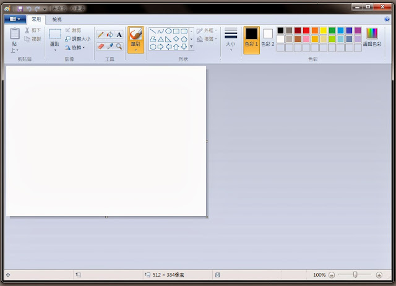Image resolution: width=396 pixels, height=286 pixels.
Task: Open the Rotate dropdown
Action: [x=75, y=48]
